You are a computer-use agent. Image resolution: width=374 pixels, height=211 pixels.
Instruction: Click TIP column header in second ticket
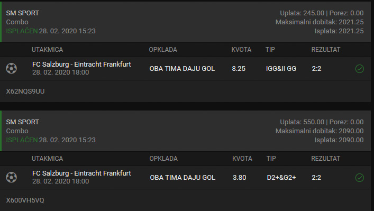(x=271, y=159)
